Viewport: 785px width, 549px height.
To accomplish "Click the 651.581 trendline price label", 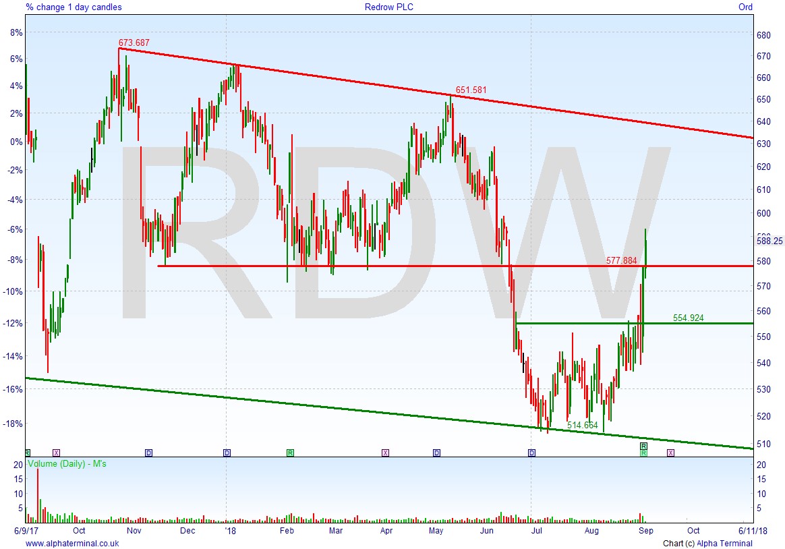I will [x=471, y=90].
